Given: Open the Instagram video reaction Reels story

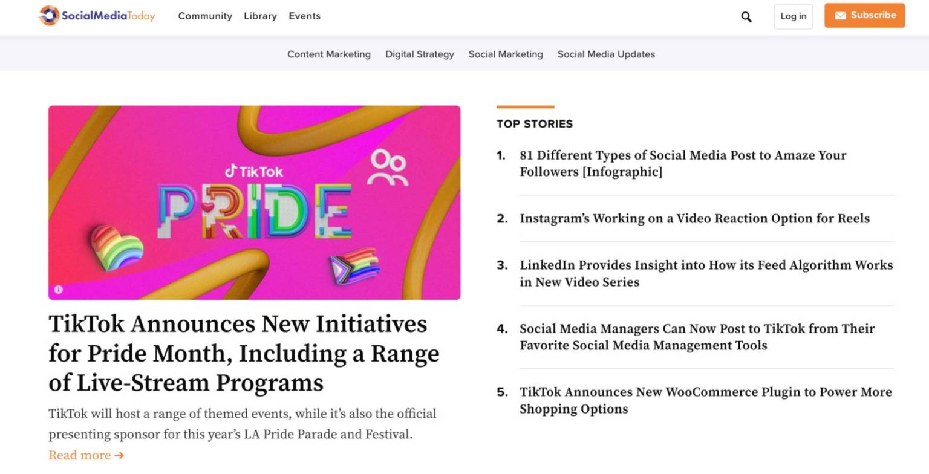Looking at the screenshot, I should (x=694, y=218).
